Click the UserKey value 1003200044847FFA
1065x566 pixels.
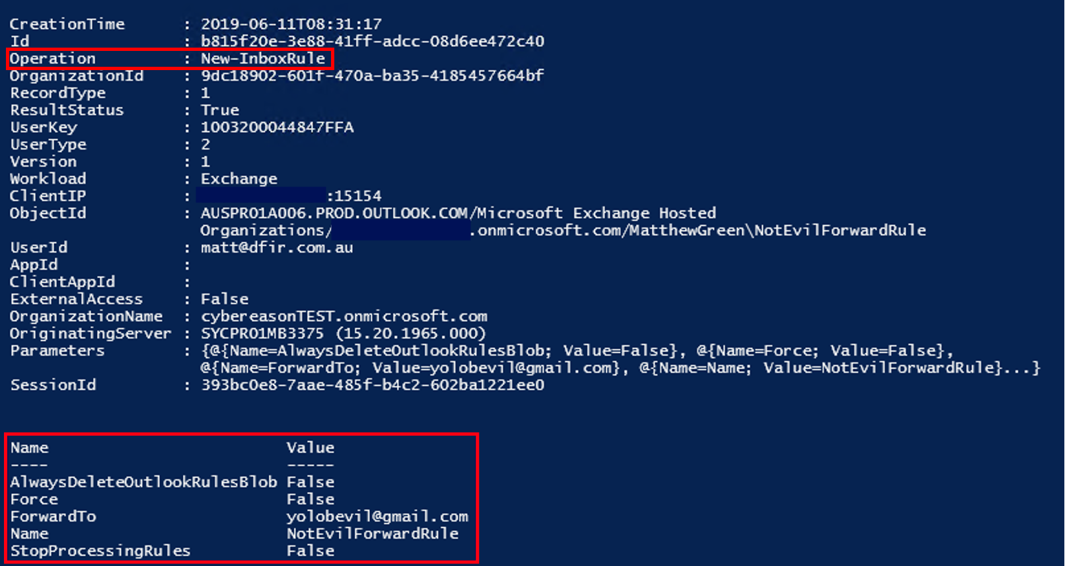click(x=277, y=127)
